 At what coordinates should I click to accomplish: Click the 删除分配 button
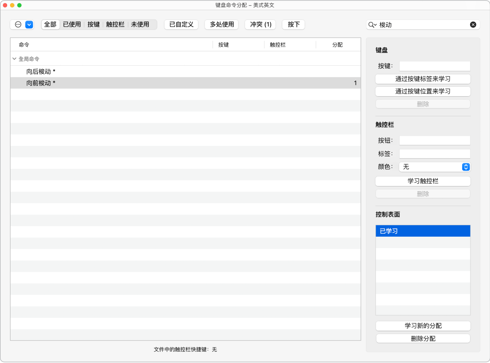[x=423, y=338]
